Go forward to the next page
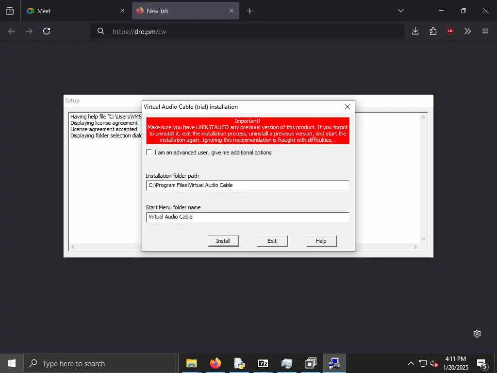497x373 pixels. coord(29,31)
